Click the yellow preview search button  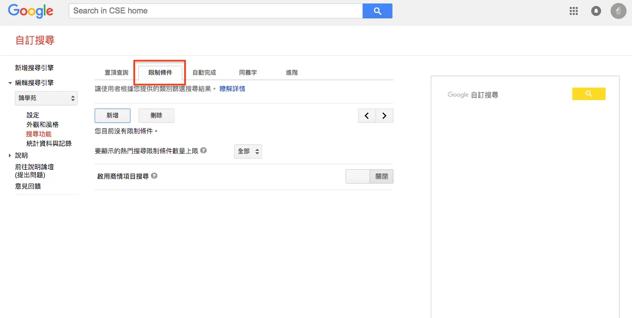(x=589, y=94)
